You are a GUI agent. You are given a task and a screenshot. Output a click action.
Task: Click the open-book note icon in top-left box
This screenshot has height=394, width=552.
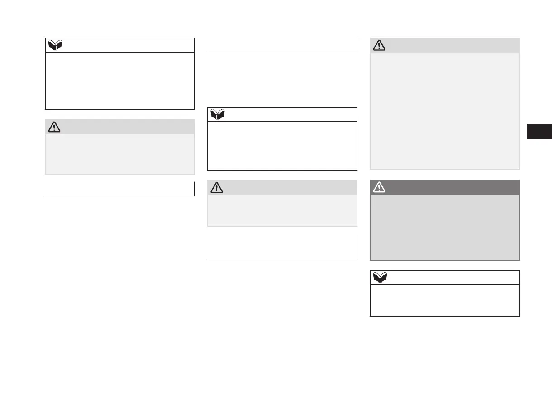[54, 45]
